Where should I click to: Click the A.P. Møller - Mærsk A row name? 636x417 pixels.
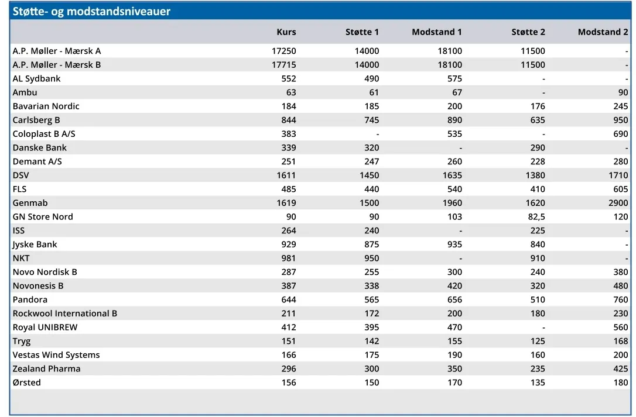57,51
